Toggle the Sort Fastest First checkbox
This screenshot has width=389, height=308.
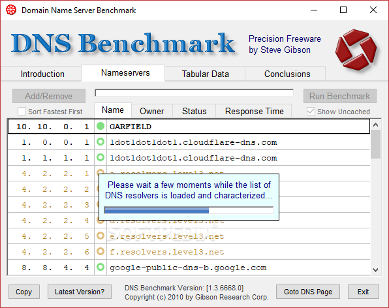[22, 112]
